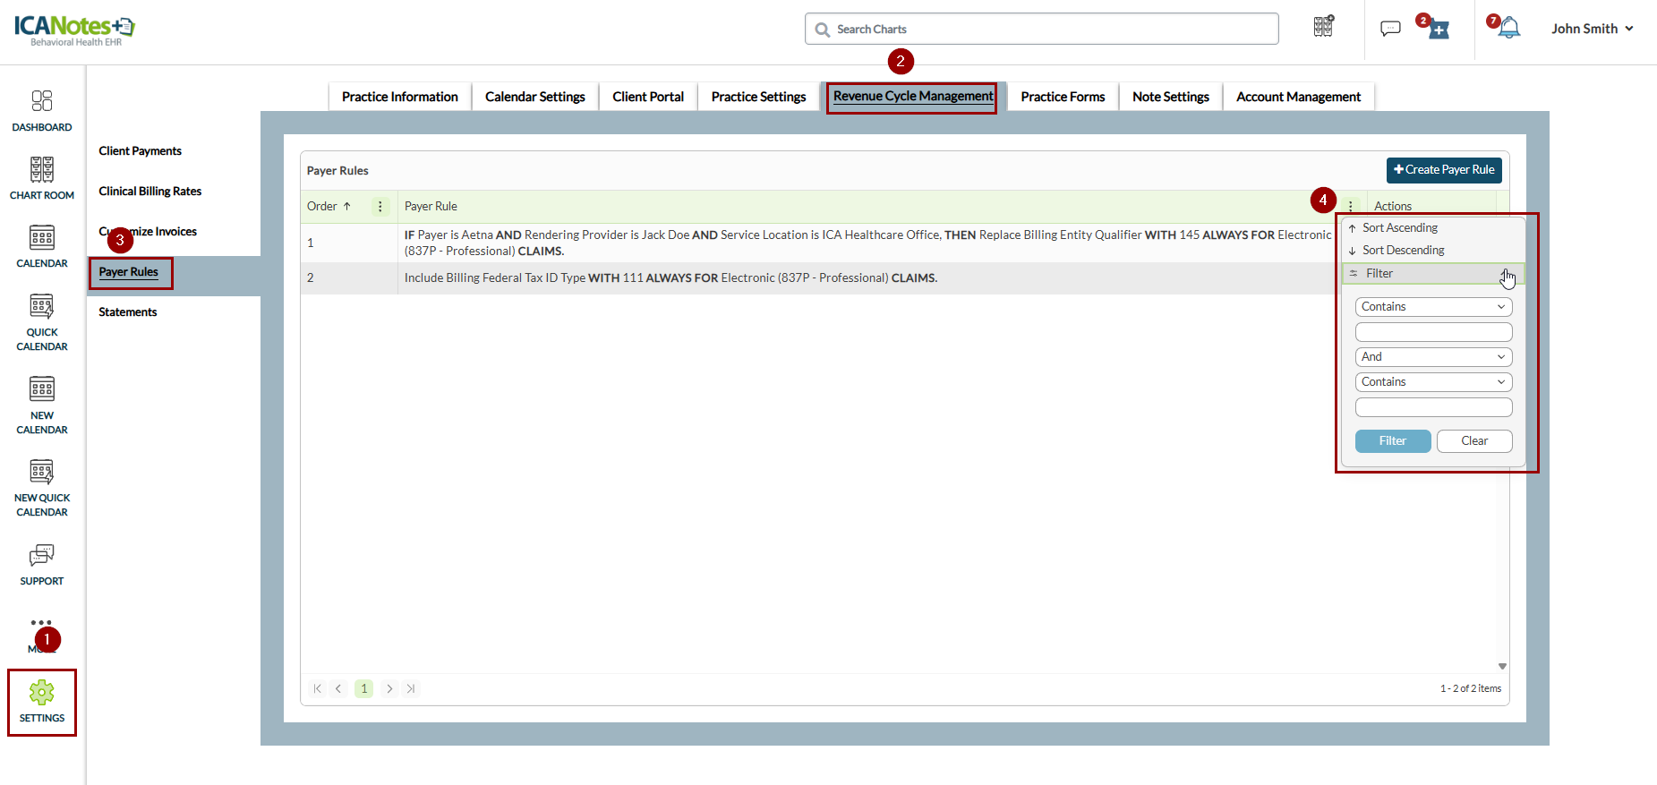Click the Clear filter button
1657x785 pixels.
click(1474, 441)
